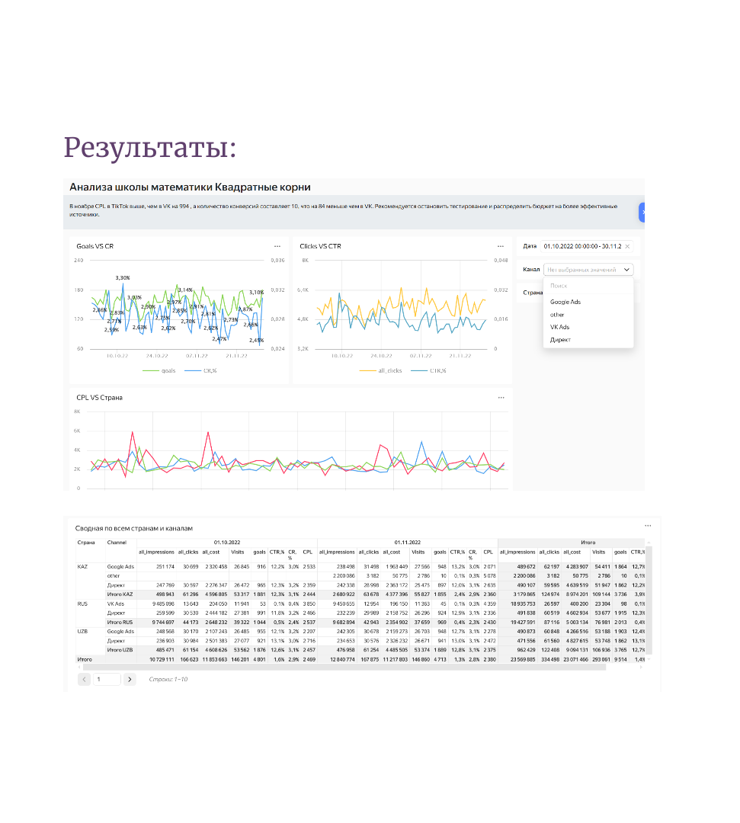Open the CPL VS Страна chart options menu
This screenshot has width=740, height=823.
point(501,397)
